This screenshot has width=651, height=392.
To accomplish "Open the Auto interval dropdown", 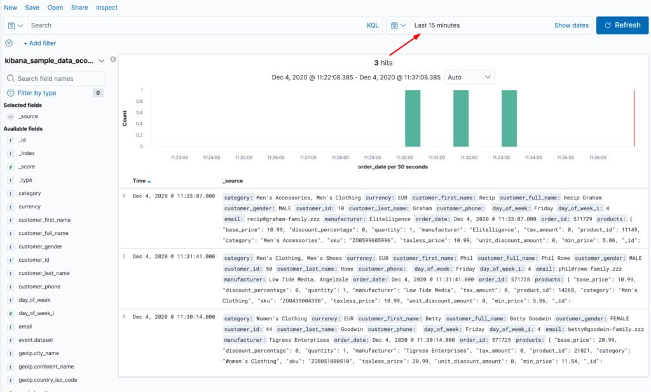I will (469, 77).
